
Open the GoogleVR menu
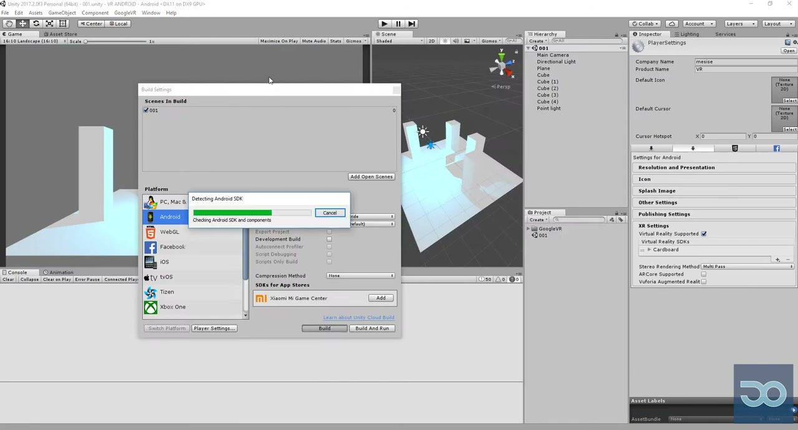(125, 12)
